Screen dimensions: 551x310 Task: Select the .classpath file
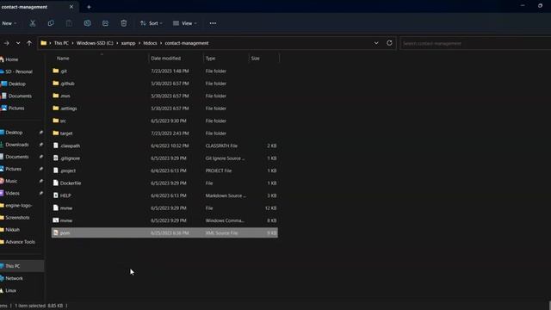(164, 146)
